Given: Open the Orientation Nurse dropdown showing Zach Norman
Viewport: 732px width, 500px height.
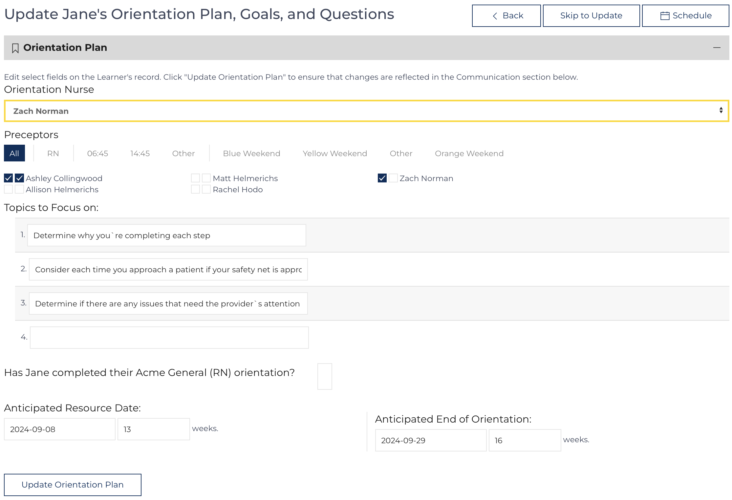Looking at the screenshot, I should pos(366,111).
